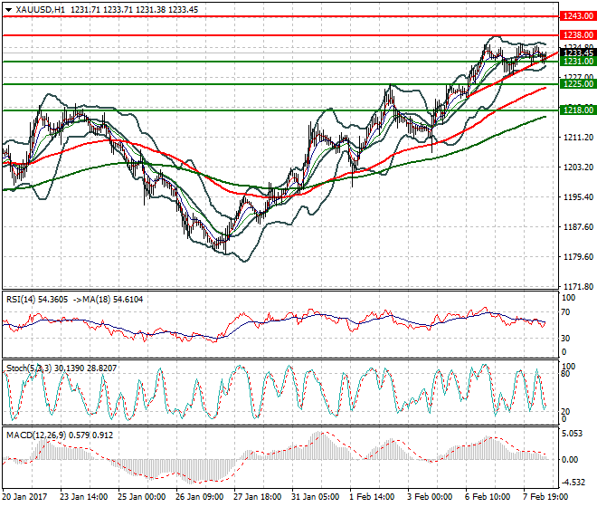
Task: Select the 31 Jan 05:00 time label
Action: coord(316,497)
